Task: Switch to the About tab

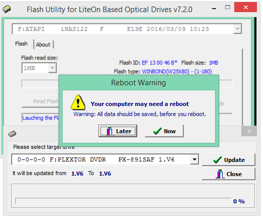Action: 43,44
